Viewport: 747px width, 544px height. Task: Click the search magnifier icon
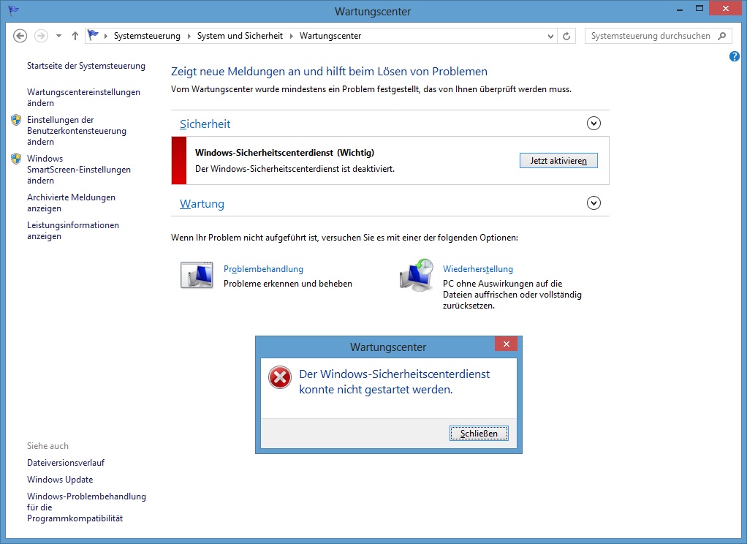721,36
